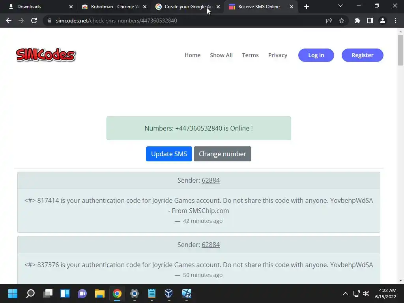Viewport: 404px width, 303px height.
Task: Open volume control tray icon
Action: pos(366,294)
